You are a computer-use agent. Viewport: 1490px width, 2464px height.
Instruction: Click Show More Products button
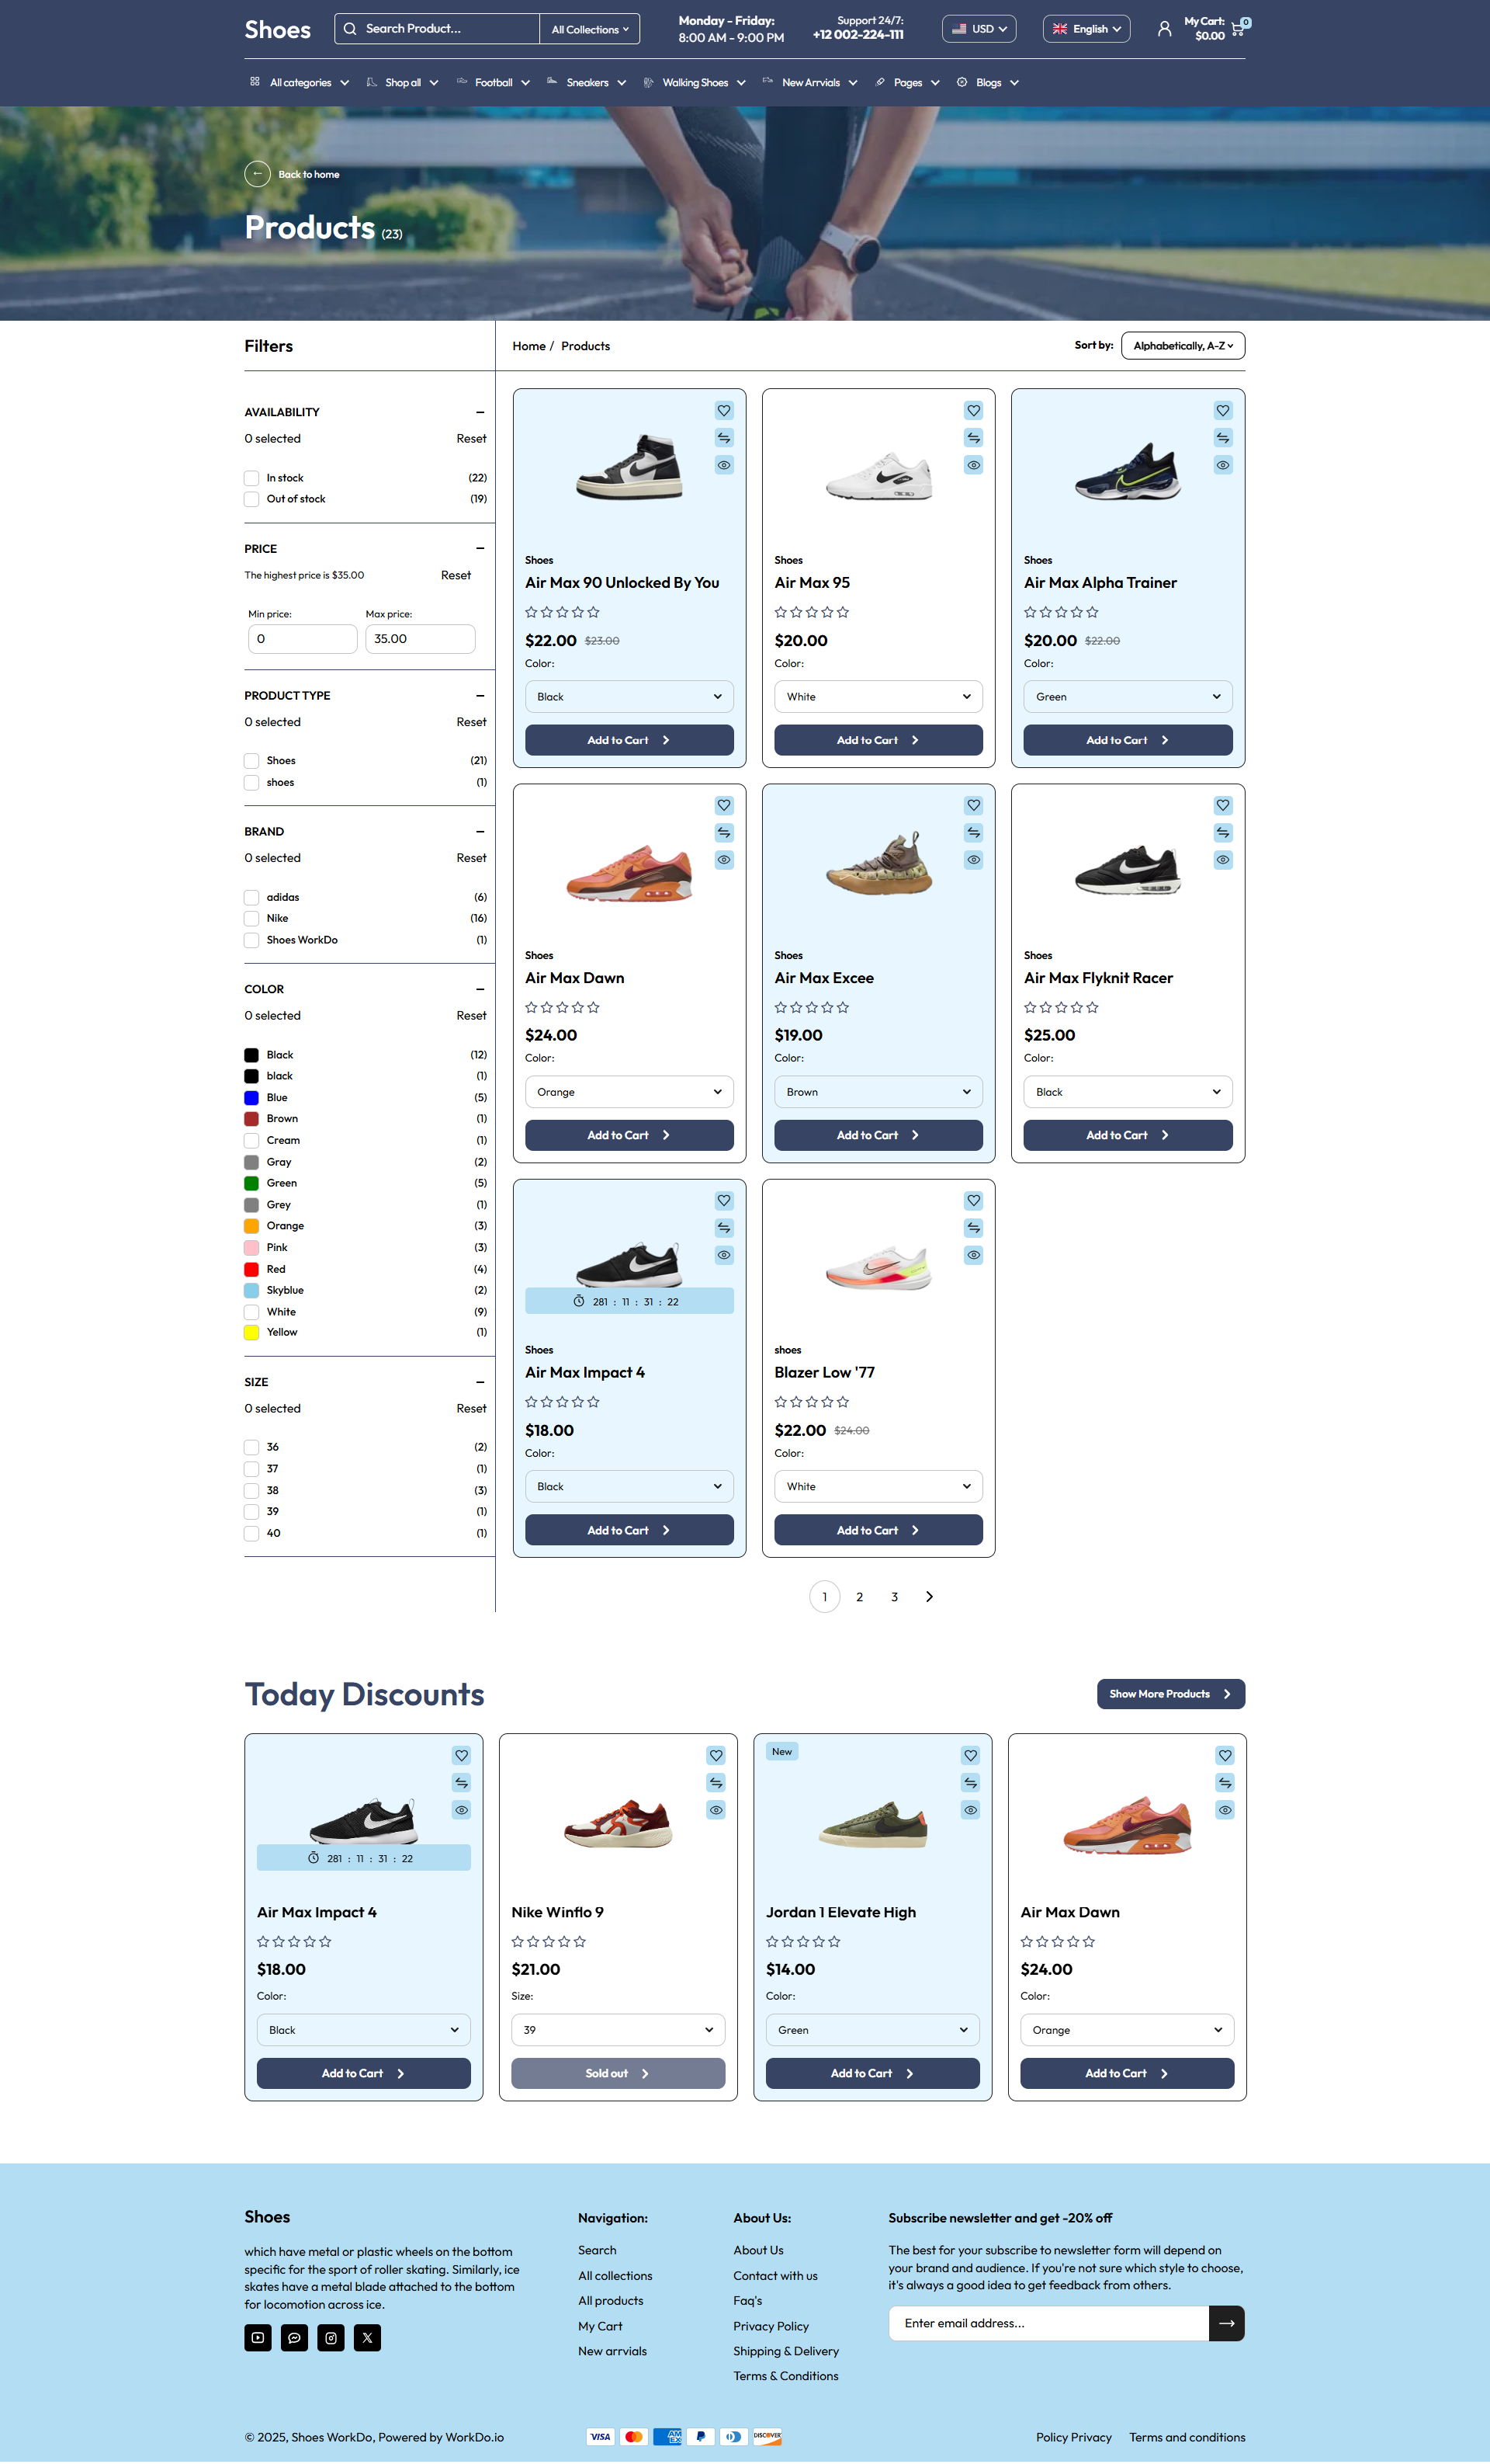(1170, 1693)
